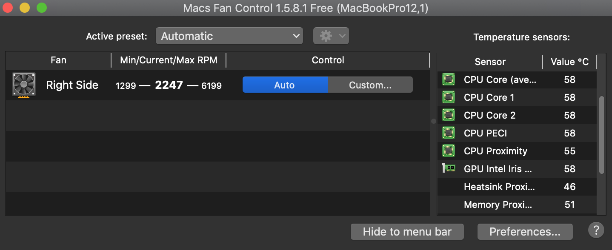Switch fan control to Custom
The height and width of the screenshot is (250, 612).
(x=370, y=85)
